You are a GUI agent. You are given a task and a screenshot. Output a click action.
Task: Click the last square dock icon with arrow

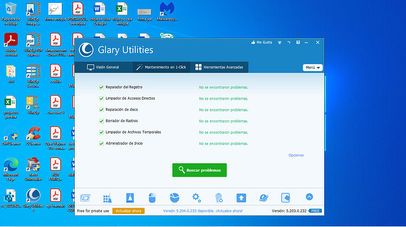click(x=285, y=198)
